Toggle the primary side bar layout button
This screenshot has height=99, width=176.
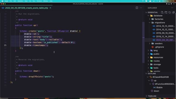point(167,4)
